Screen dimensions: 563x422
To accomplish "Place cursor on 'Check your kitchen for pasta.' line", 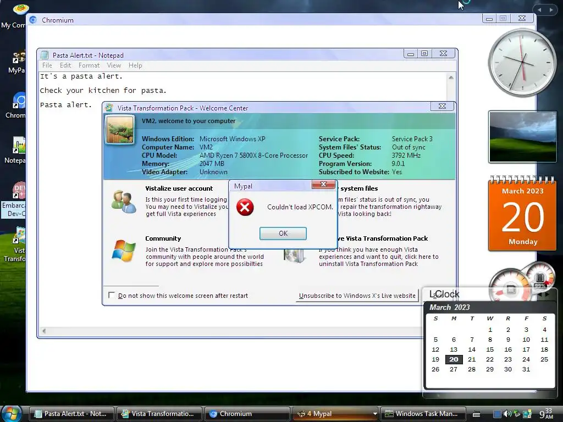I will pyautogui.click(x=103, y=91).
